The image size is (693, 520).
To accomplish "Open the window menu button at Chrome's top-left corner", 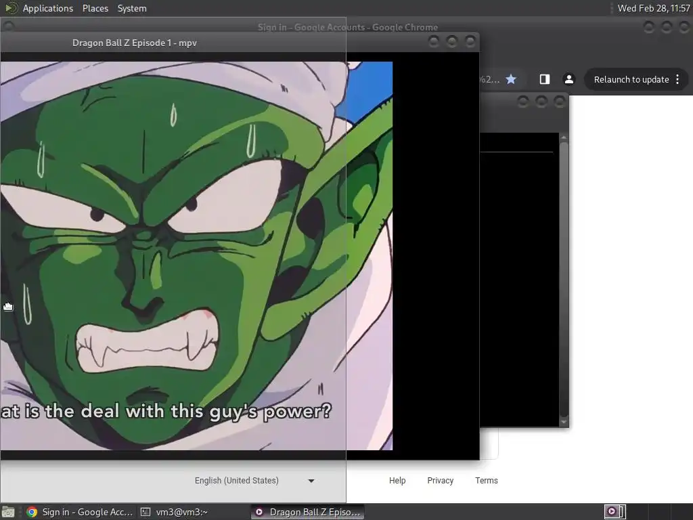I will click(x=8, y=26).
